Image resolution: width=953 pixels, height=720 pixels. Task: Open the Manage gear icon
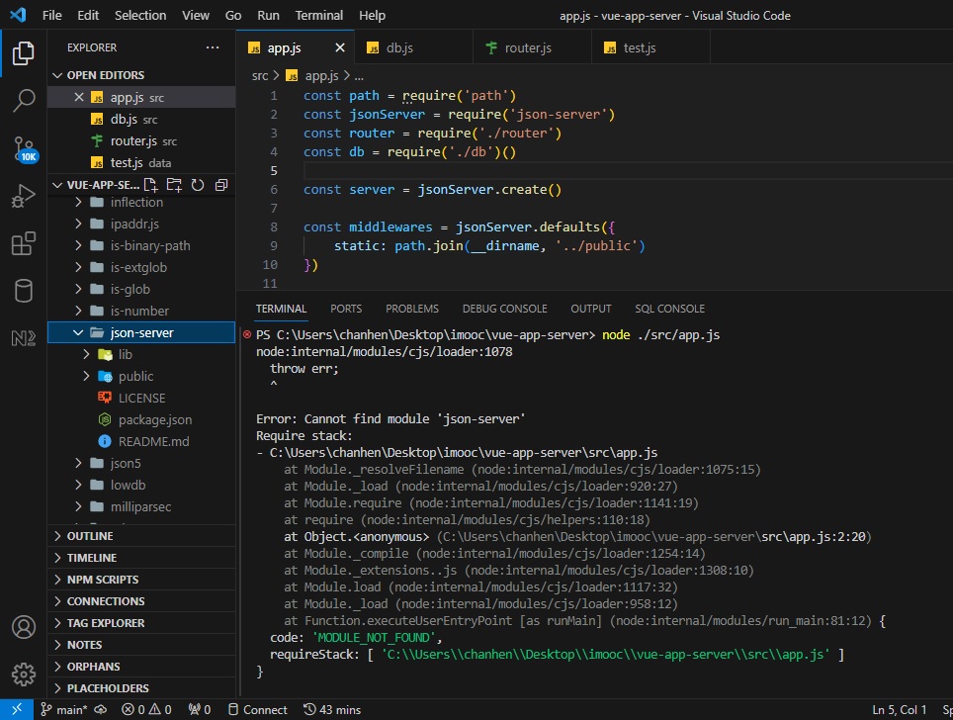click(24, 675)
